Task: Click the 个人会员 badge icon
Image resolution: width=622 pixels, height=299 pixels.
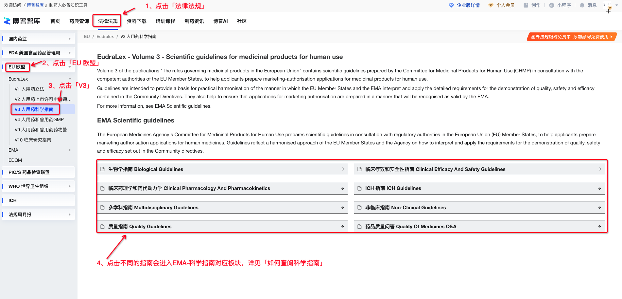Action: pos(491,5)
